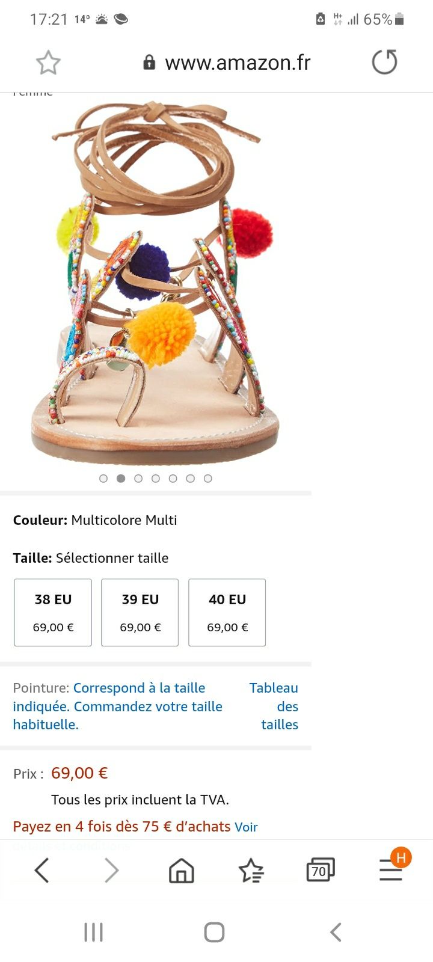Open the browser hamburger menu
Image resolution: width=433 pixels, height=962 pixels.
(391, 869)
